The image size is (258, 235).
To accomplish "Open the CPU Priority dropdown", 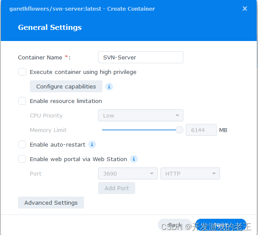I will pos(141,115).
